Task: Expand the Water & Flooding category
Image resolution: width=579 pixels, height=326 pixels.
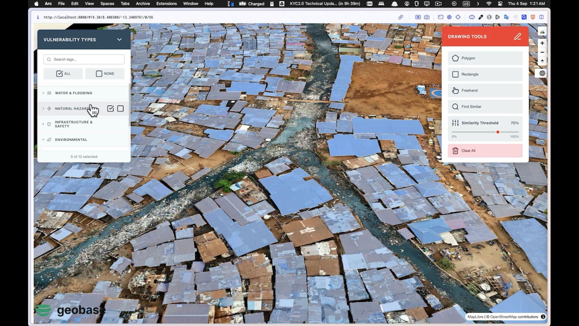Action: click(x=43, y=93)
